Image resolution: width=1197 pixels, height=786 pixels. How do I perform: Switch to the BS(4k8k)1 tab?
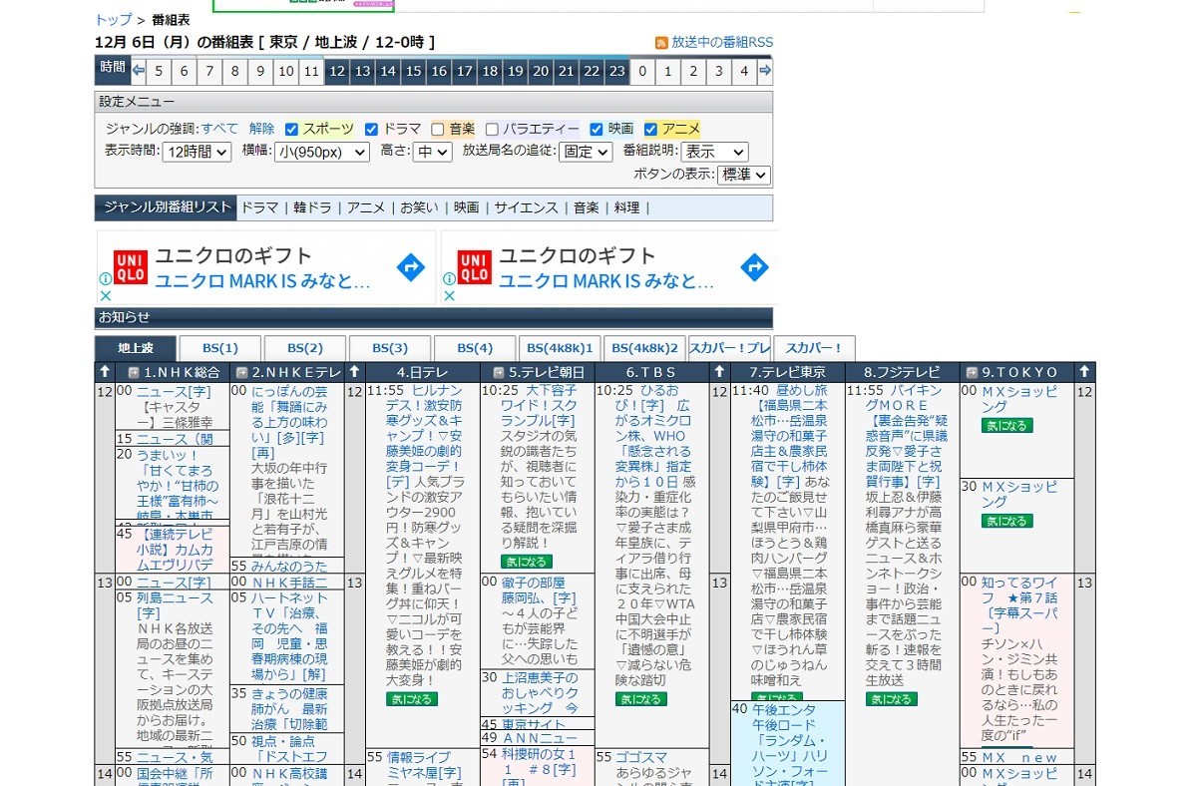pos(560,348)
